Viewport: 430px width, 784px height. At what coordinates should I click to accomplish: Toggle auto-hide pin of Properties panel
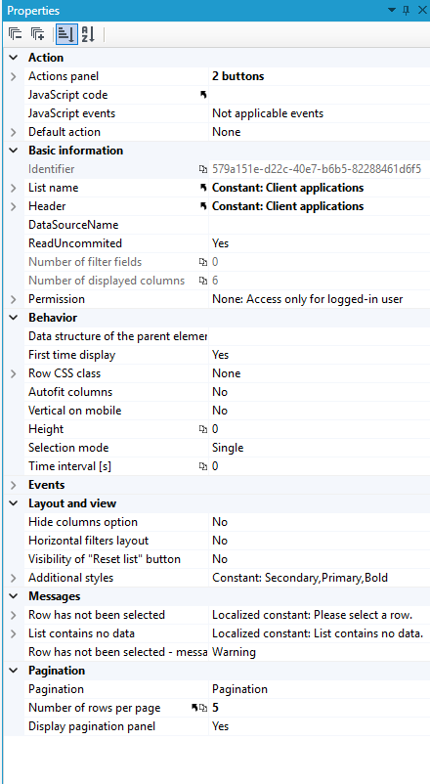pos(406,10)
